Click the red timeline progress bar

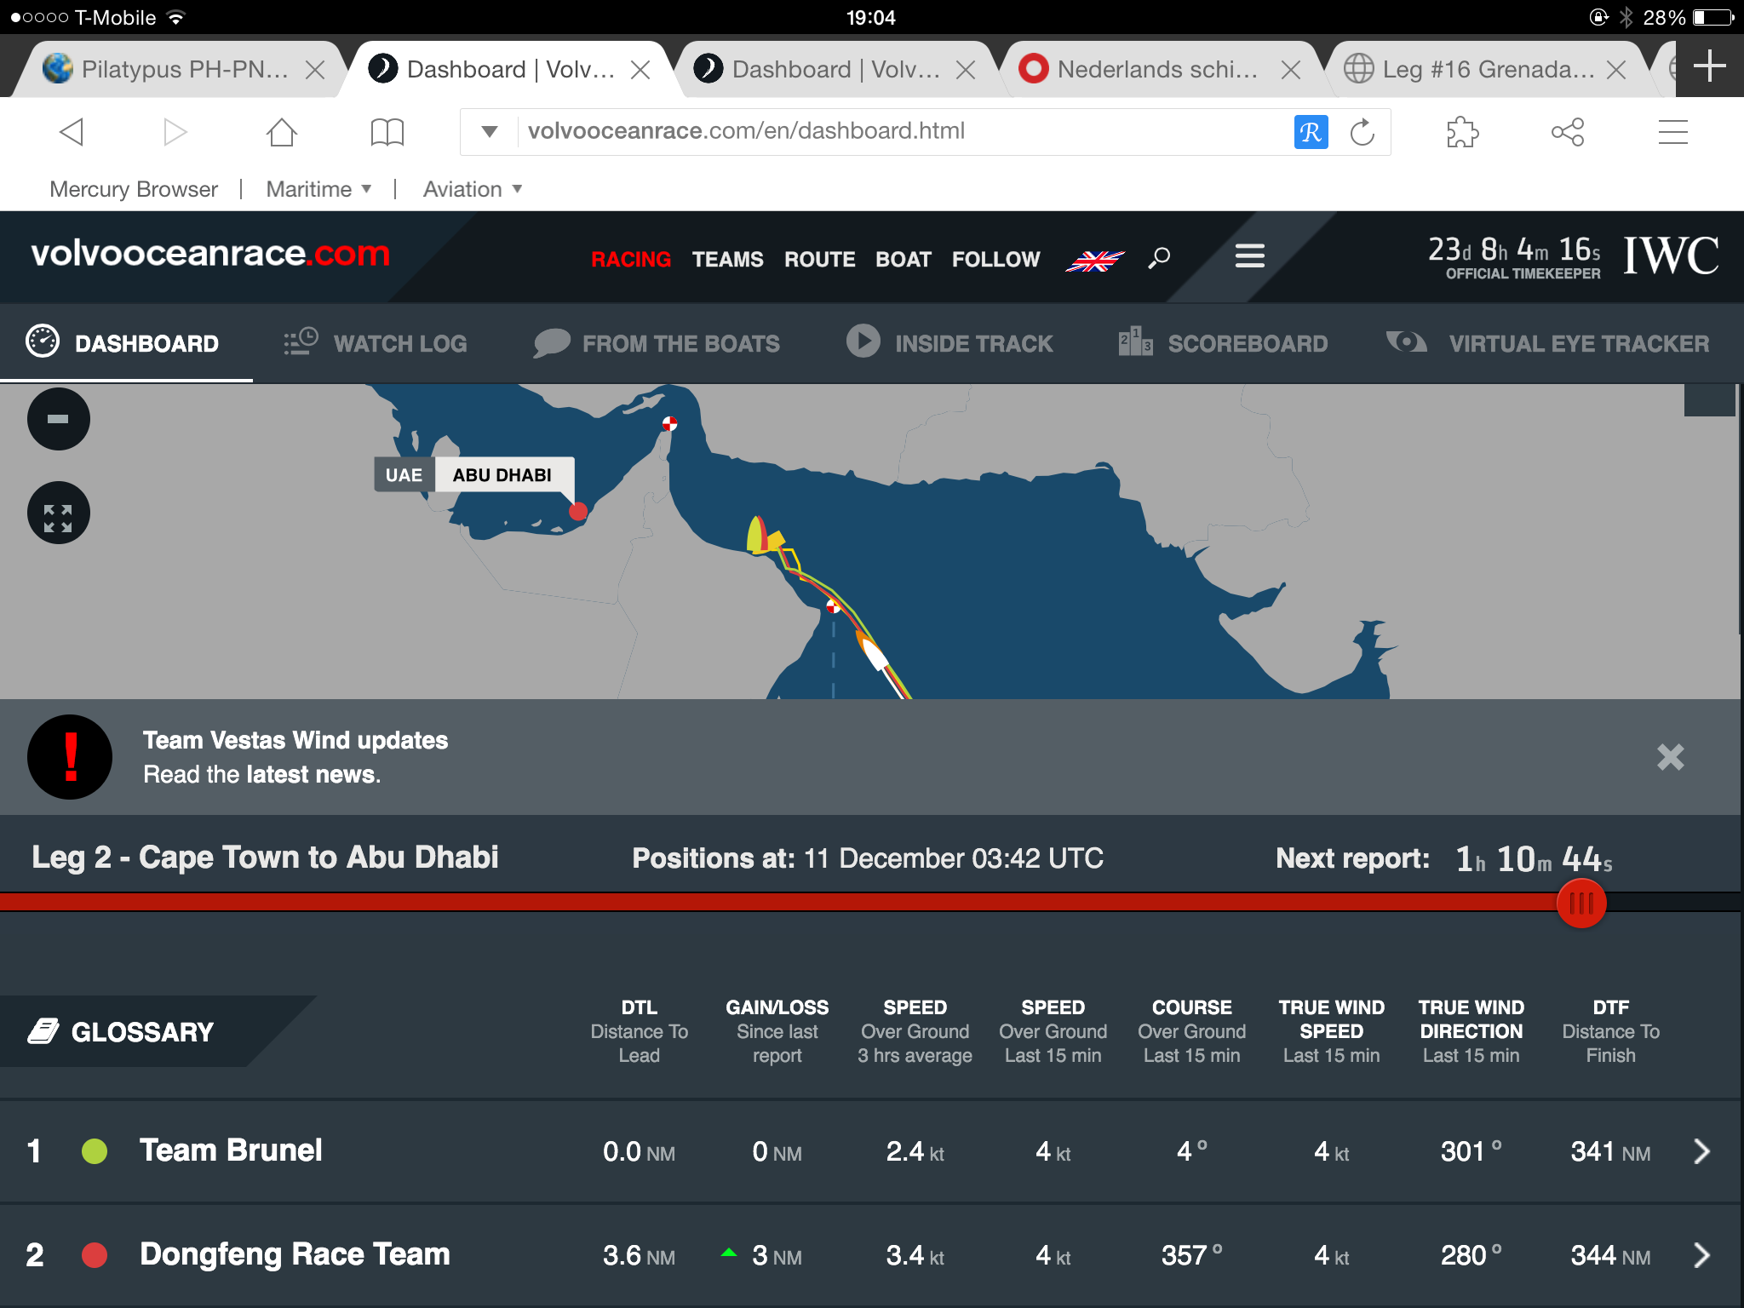(x=779, y=903)
